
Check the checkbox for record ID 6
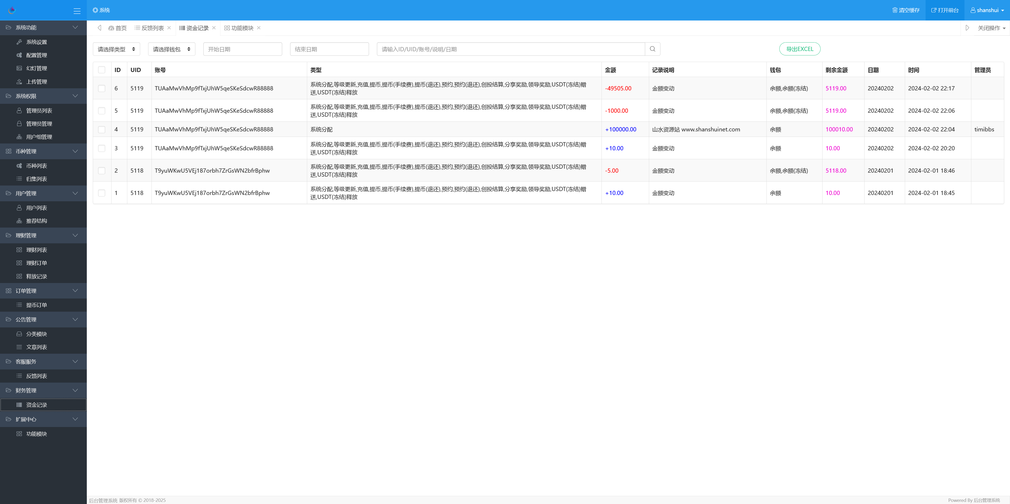102,88
